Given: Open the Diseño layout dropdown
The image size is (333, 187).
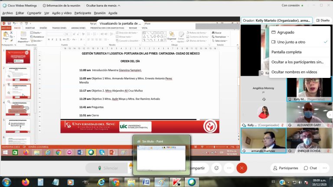Looking at the screenshot, I should click(323, 20).
